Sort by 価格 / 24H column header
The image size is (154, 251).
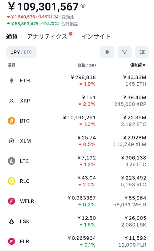point(87,65)
